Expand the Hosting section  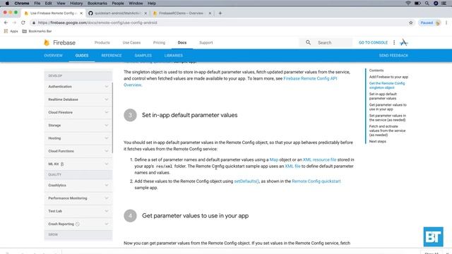78,138
